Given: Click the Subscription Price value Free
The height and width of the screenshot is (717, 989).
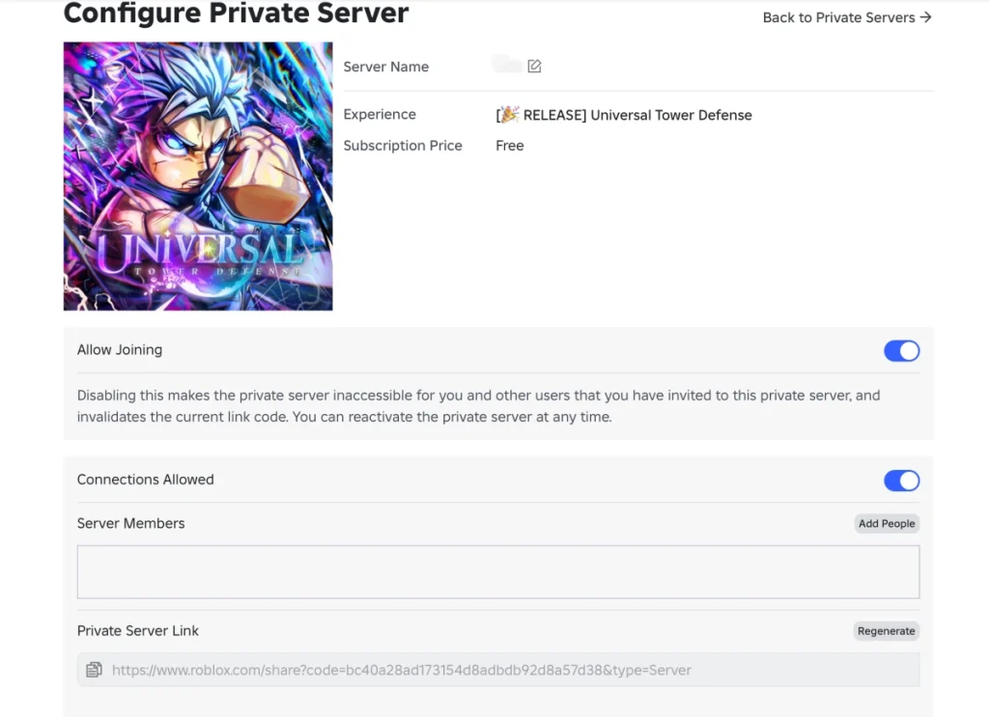Looking at the screenshot, I should coord(510,146).
